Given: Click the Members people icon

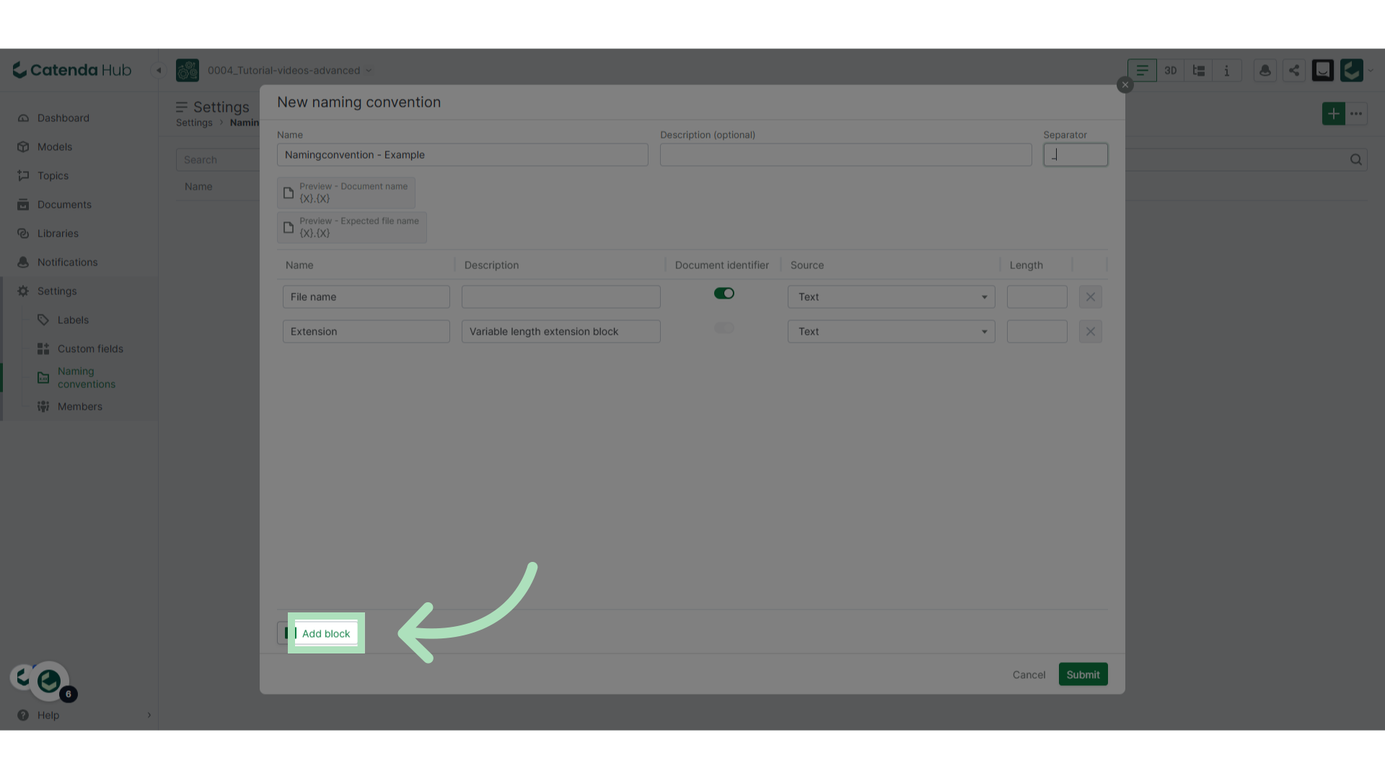Looking at the screenshot, I should [43, 406].
